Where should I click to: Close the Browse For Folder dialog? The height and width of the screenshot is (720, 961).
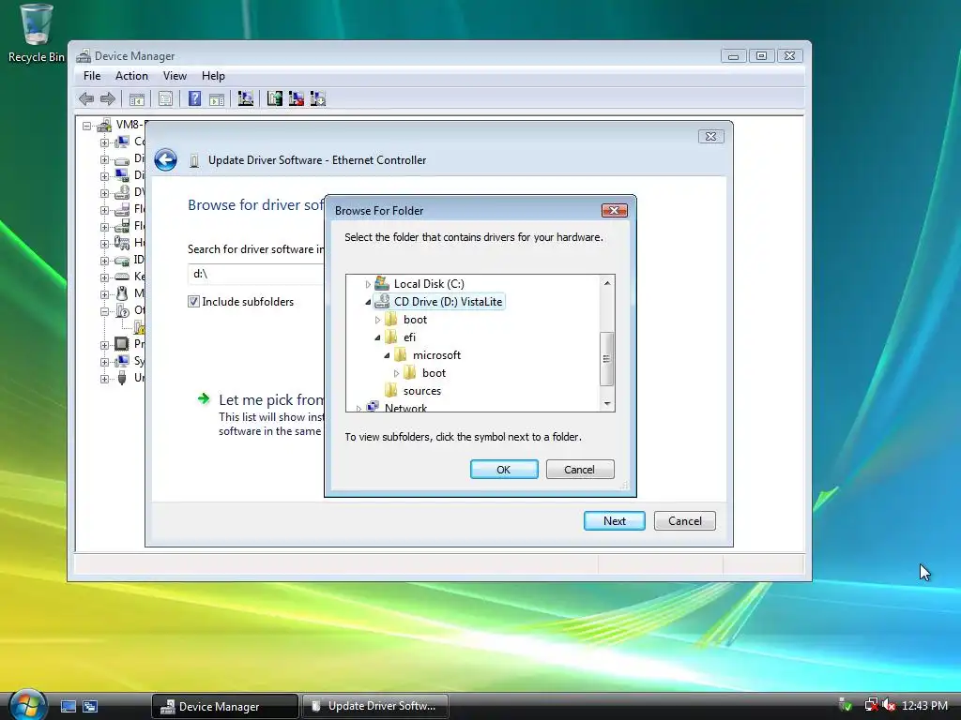coord(614,211)
